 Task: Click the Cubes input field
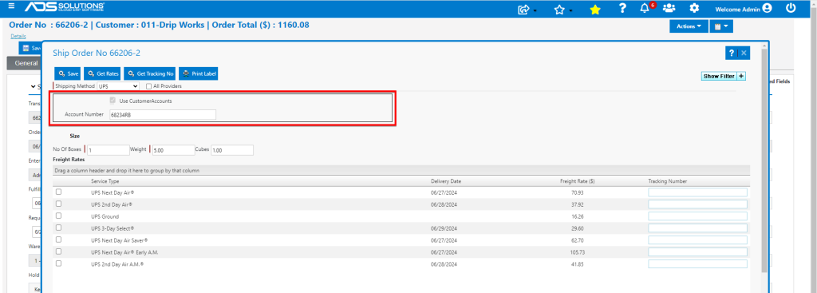(x=232, y=150)
